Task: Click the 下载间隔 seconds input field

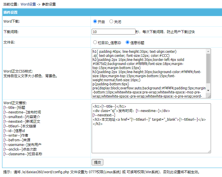Action: [x=113, y=32]
